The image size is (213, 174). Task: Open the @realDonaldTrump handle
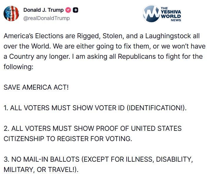[46, 18]
